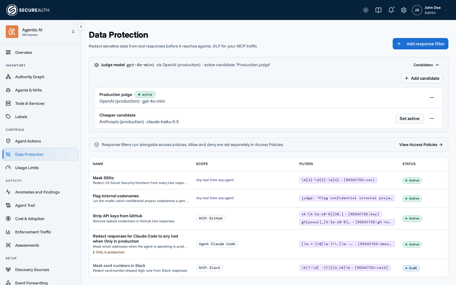The width and height of the screenshot is (456, 285).
Task: Open Usage Limits page
Action: click(x=40, y=168)
